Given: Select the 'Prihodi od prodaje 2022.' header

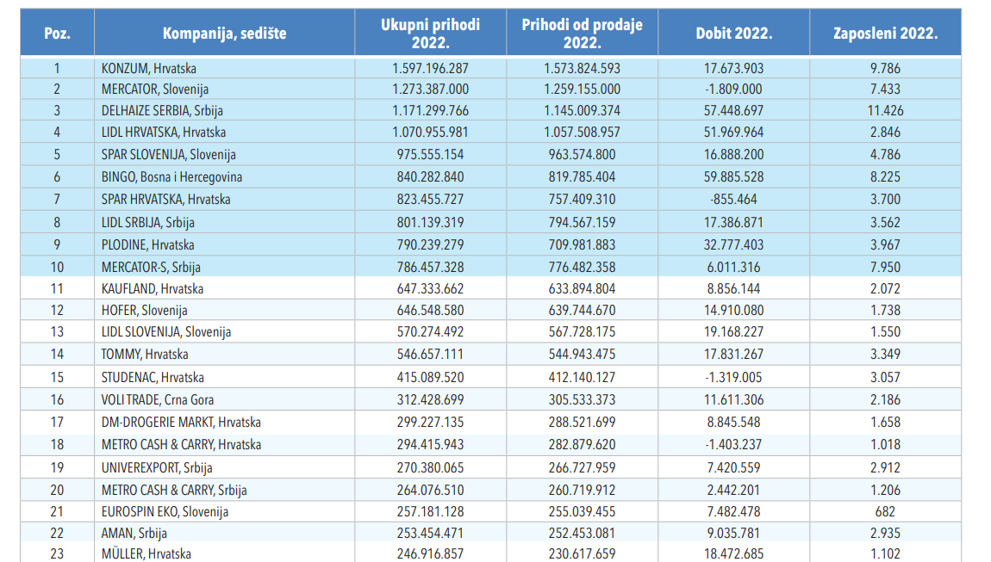Looking at the screenshot, I should click(x=582, y=34).
